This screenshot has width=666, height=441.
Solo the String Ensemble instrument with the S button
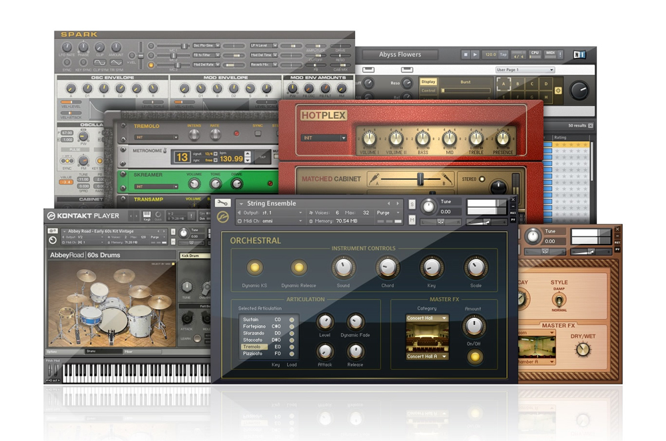point(412,205)
